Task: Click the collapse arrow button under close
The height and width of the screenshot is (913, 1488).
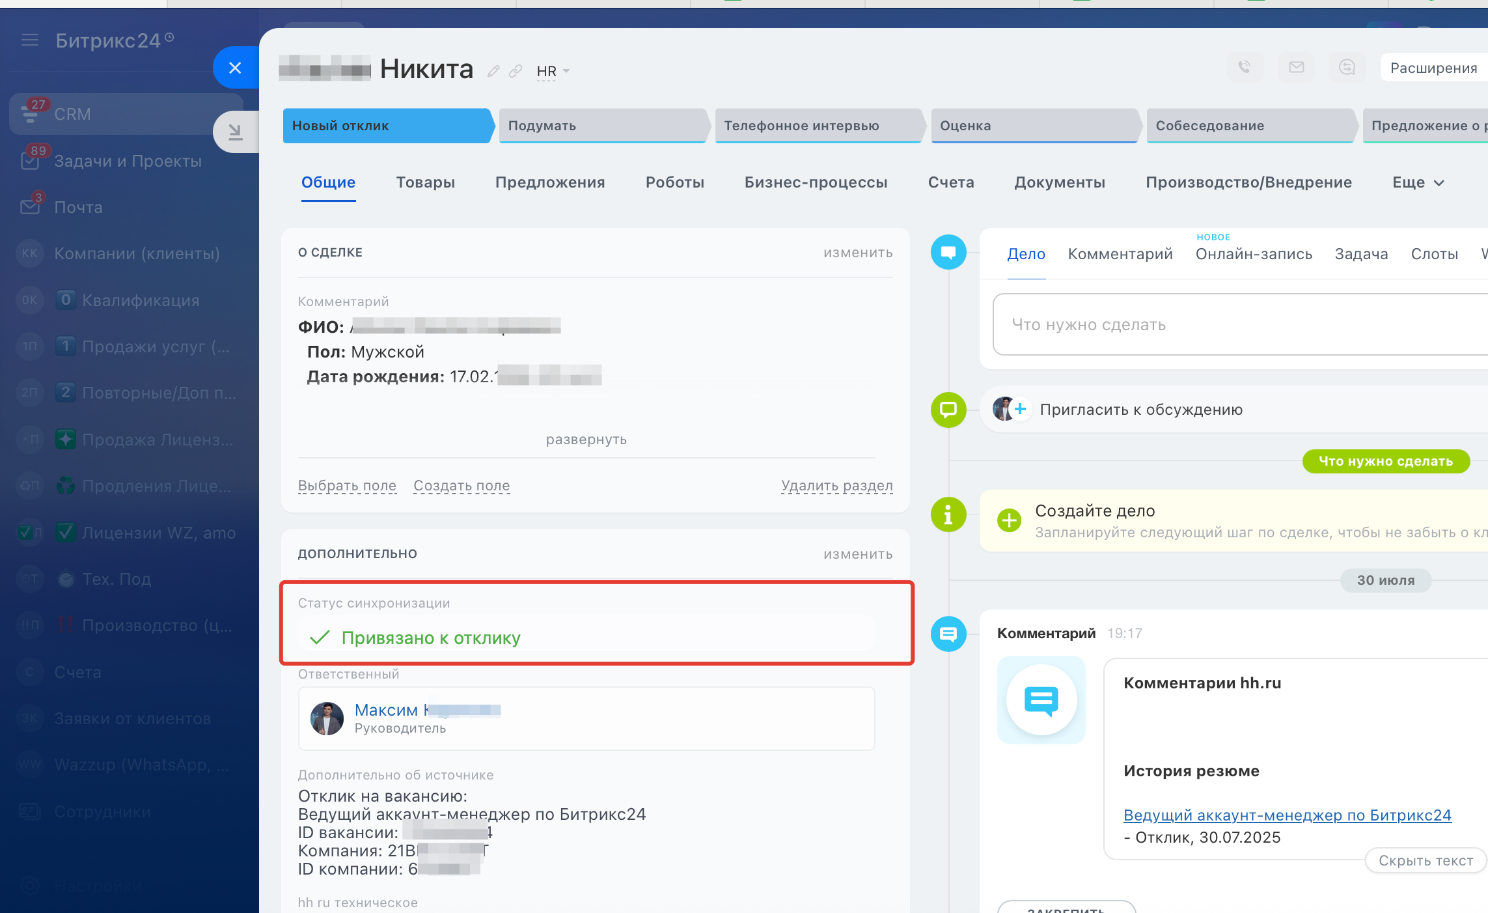Action: [236, 132]
